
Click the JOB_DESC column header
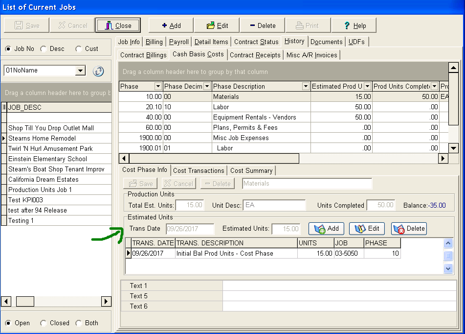59,107
